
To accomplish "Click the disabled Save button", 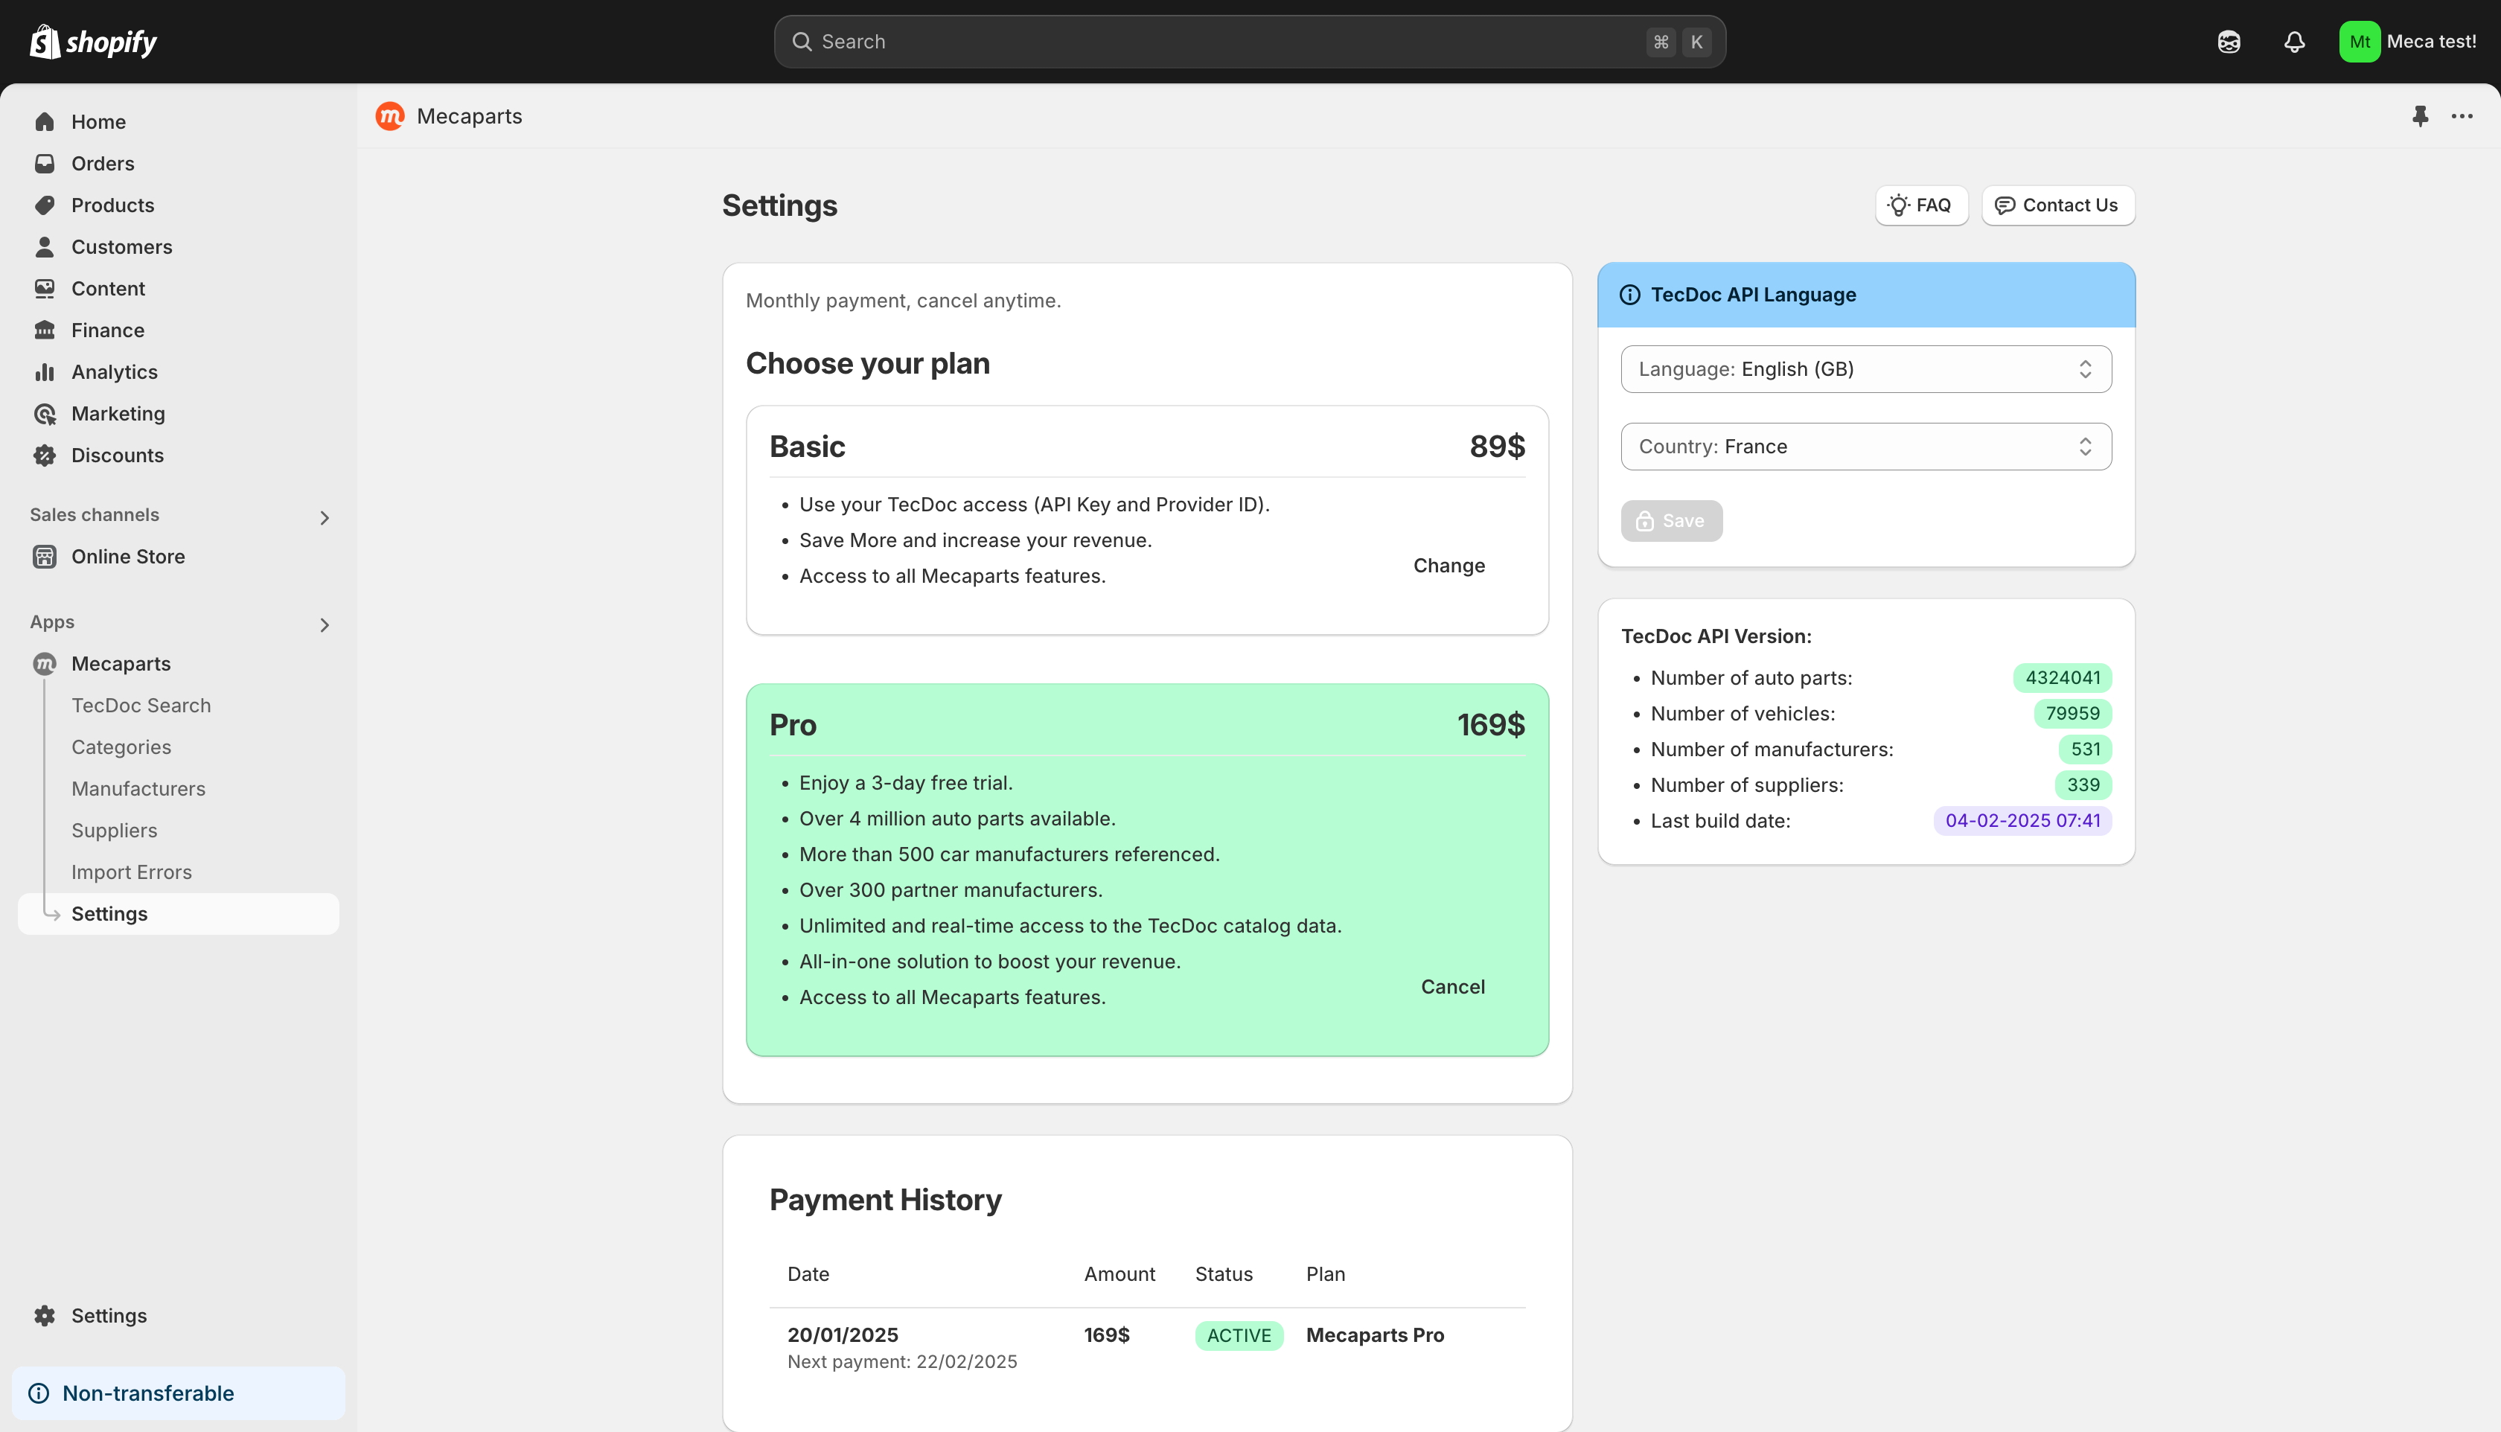I will [1671, 521].
